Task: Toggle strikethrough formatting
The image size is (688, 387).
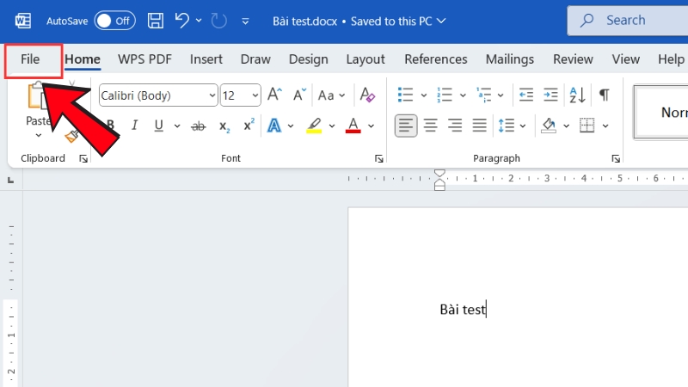Action: (198, 126)
